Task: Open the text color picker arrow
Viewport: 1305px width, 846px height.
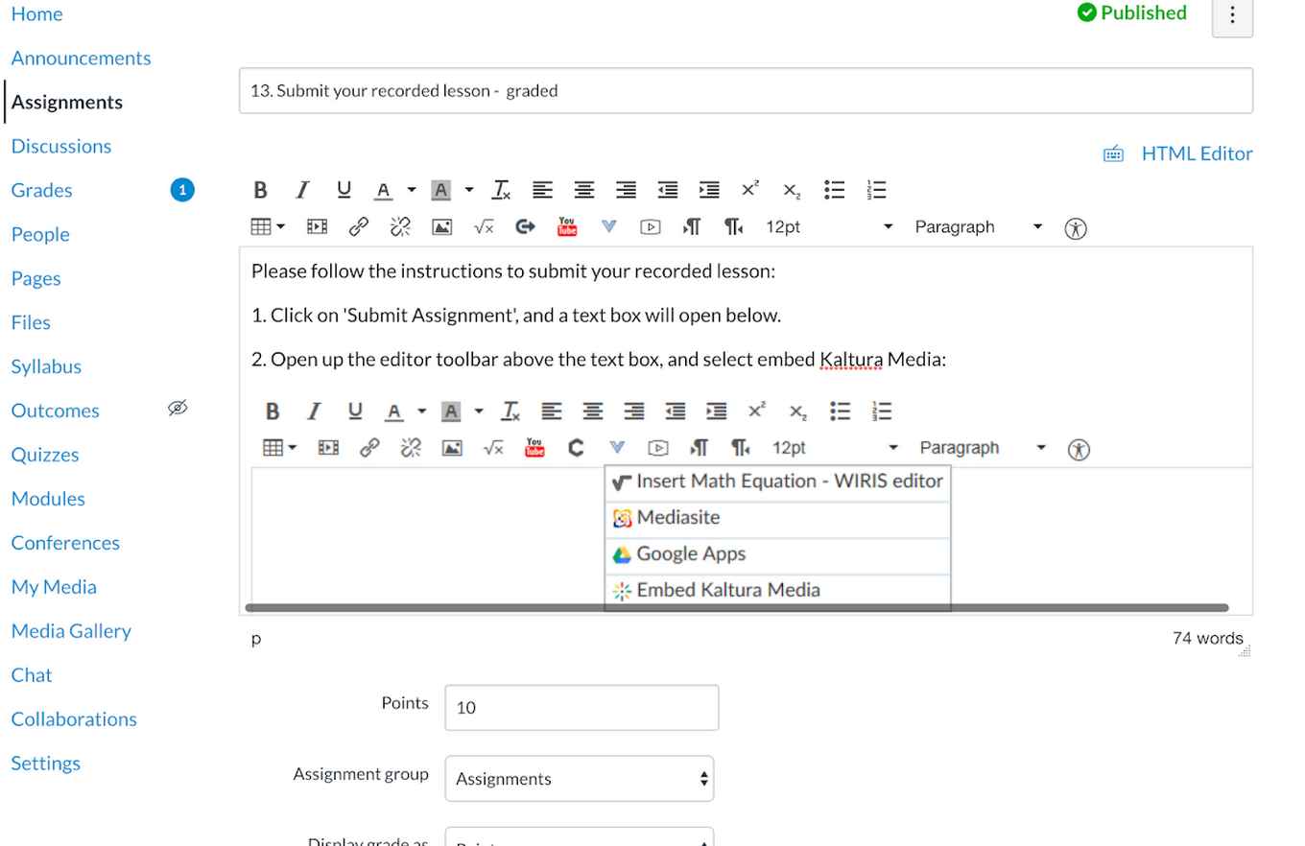Action: tap(412, 189)
